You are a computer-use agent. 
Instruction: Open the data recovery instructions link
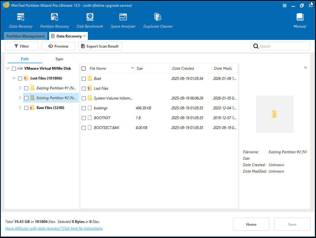pyautogui.click(x=54, y=228)
